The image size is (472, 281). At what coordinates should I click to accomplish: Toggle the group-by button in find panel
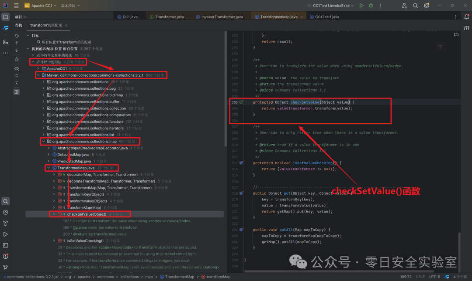tap(17, 92)
